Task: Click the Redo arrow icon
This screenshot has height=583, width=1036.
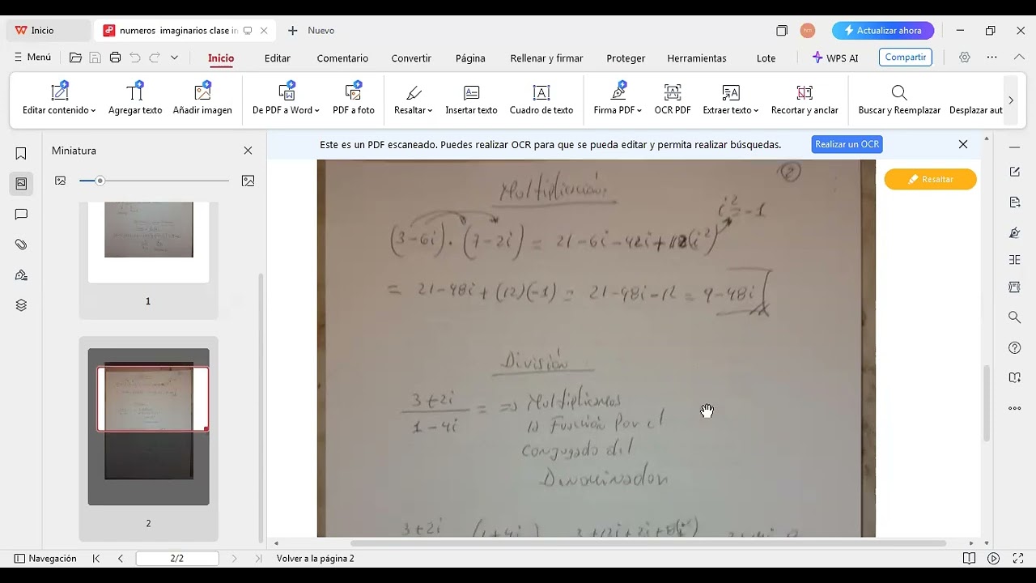Action: click(x=155, y=57)
